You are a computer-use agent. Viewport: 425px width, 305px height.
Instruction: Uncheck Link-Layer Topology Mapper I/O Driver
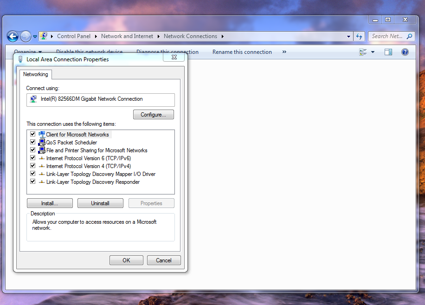pos(32,173)
